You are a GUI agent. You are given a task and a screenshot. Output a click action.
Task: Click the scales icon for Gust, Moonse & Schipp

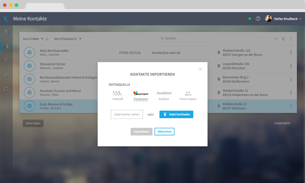pyautogui.click(x=29, y=106)
